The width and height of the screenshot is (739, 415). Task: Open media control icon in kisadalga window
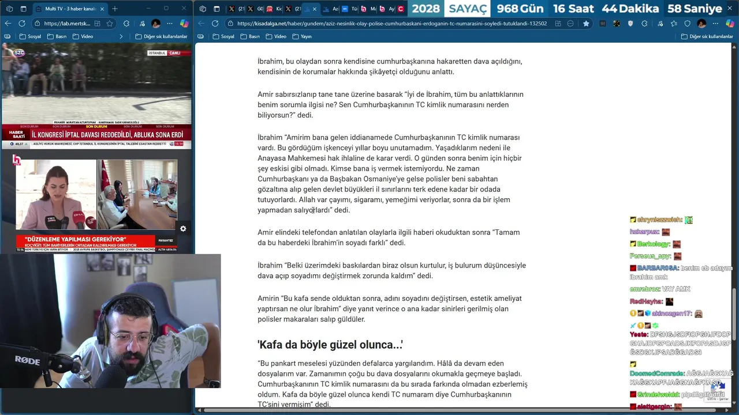pyautogui.click(x=660, y=24)
